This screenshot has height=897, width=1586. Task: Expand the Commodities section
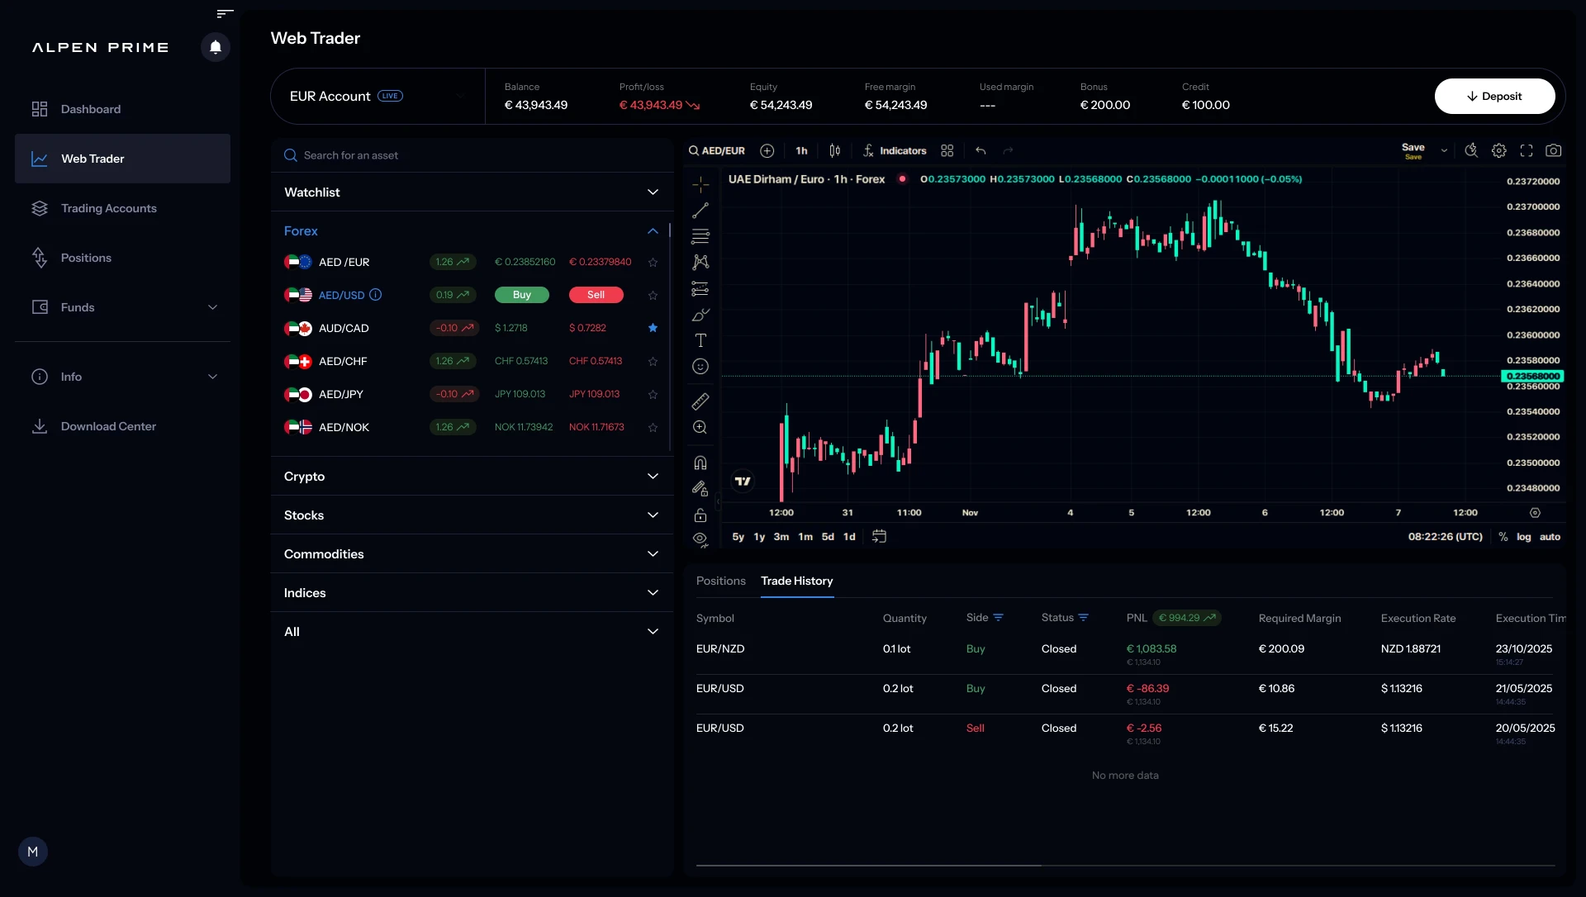tap(472, 554)
